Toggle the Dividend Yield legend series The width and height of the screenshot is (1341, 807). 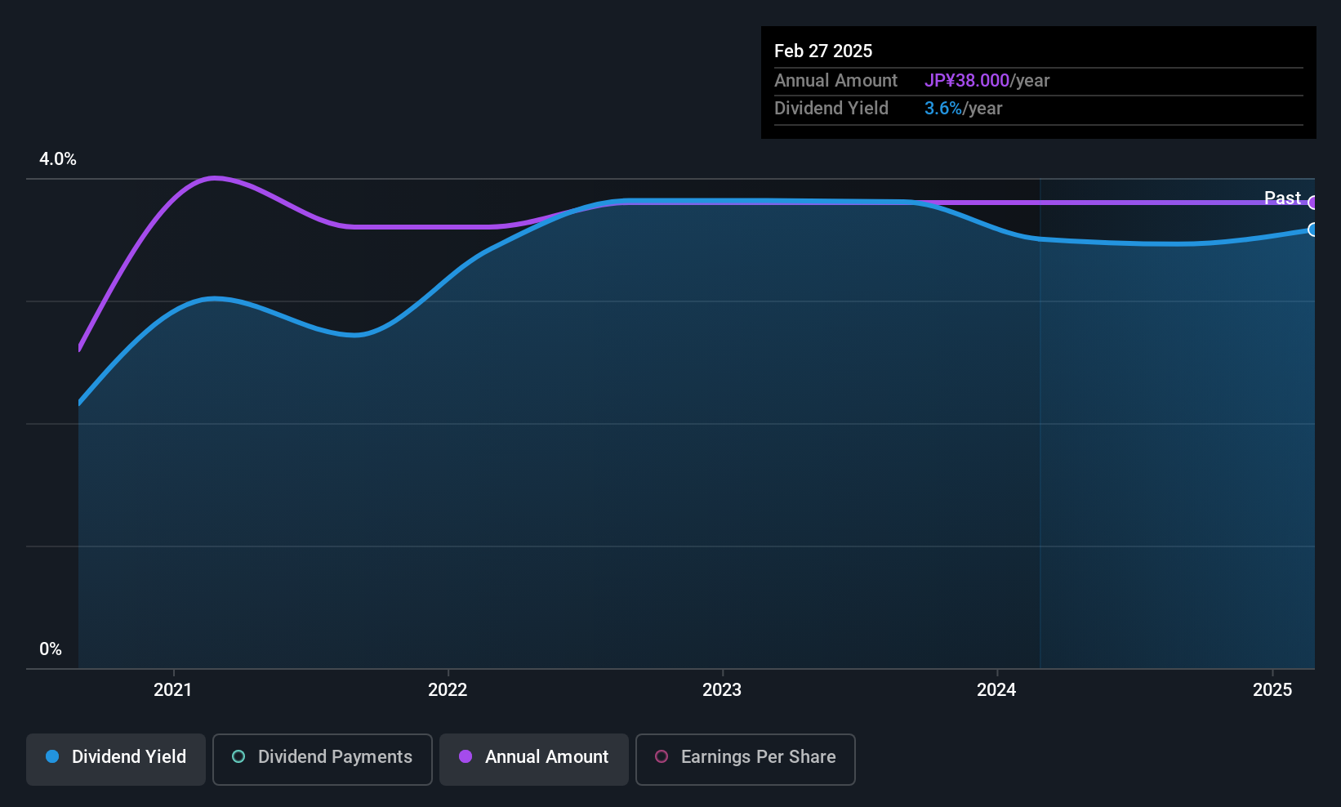[116, 759]
